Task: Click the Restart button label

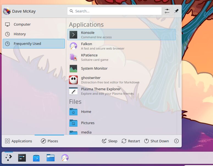Action: [134, 141]
